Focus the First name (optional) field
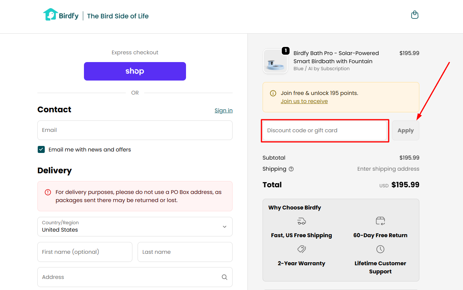Image resolution: width=463 pixels, height=290 pixels. [85, 252]
